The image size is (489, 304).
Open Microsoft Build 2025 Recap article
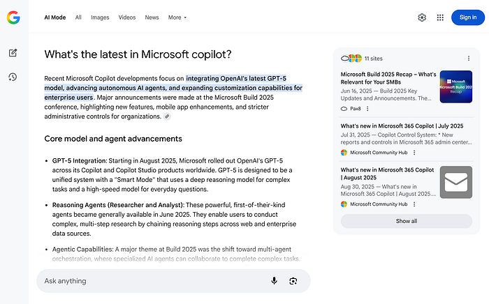[388, 78]
